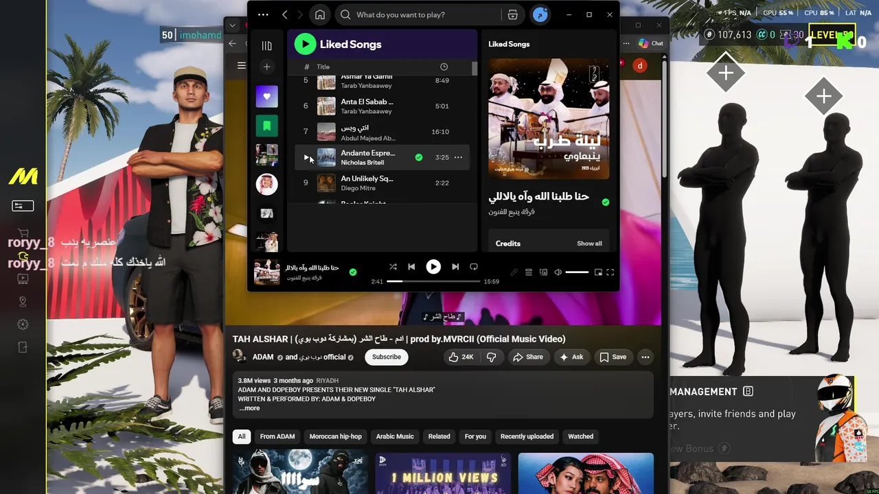879x494 pixels.
Task: Click the now playing album art panel
Action: click(549, 119)
